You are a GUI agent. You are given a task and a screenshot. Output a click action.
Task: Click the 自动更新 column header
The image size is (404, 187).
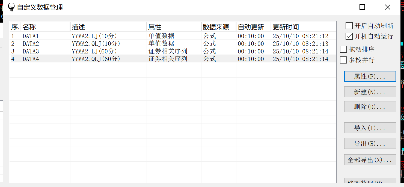coord(254,27)
